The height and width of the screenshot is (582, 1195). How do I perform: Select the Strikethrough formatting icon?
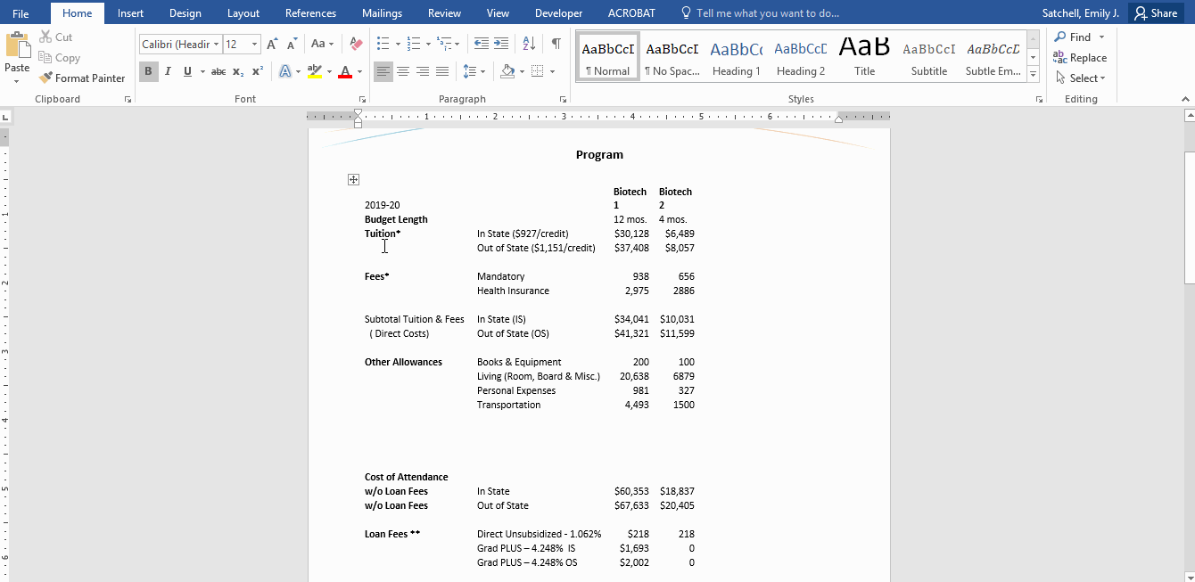click(x=218, y=71)
